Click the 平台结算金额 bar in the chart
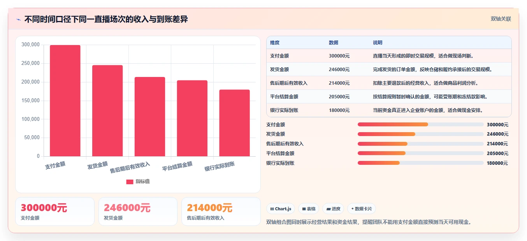This screenshot has height=241, width=527. [192, 118]
